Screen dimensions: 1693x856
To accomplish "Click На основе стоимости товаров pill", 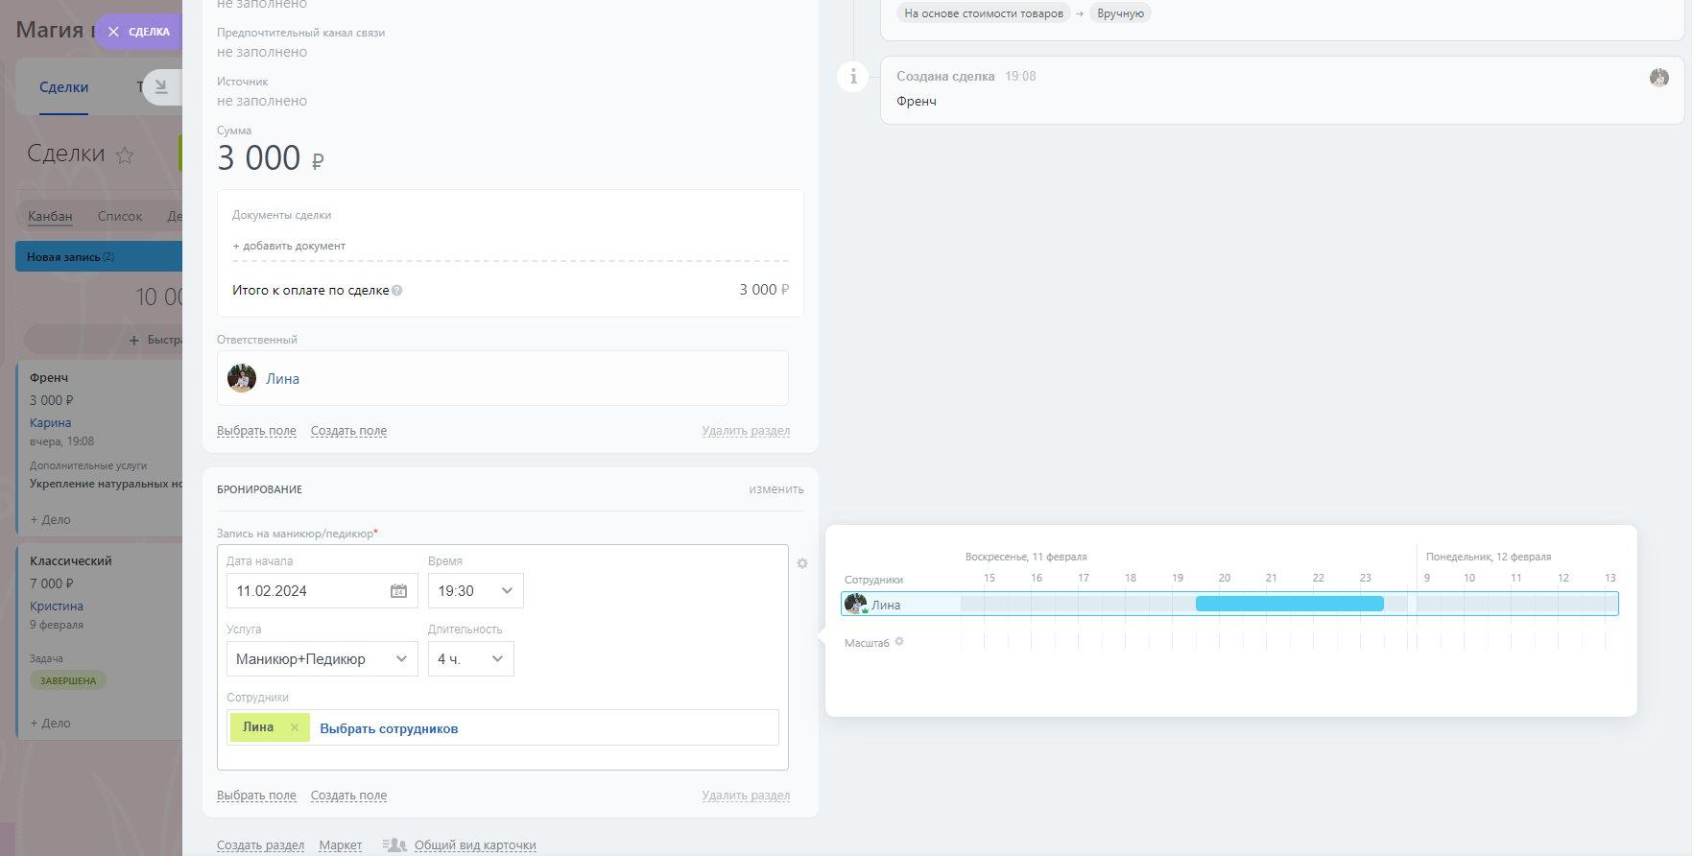I will [984, 13].
